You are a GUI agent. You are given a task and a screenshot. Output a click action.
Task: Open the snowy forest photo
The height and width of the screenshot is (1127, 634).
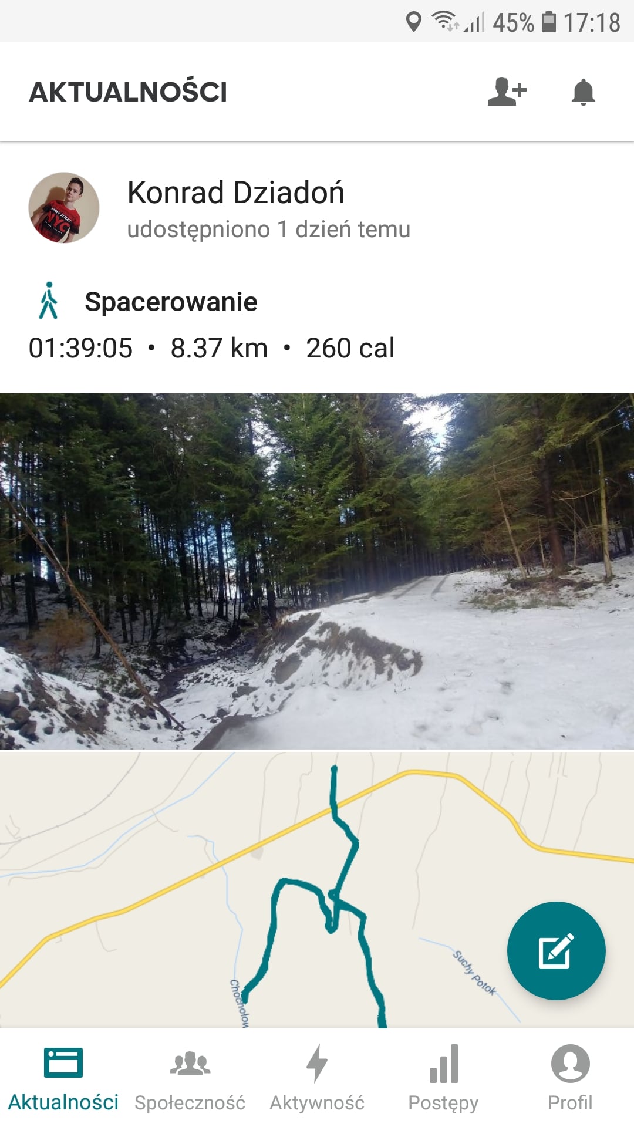pos(317,571)
